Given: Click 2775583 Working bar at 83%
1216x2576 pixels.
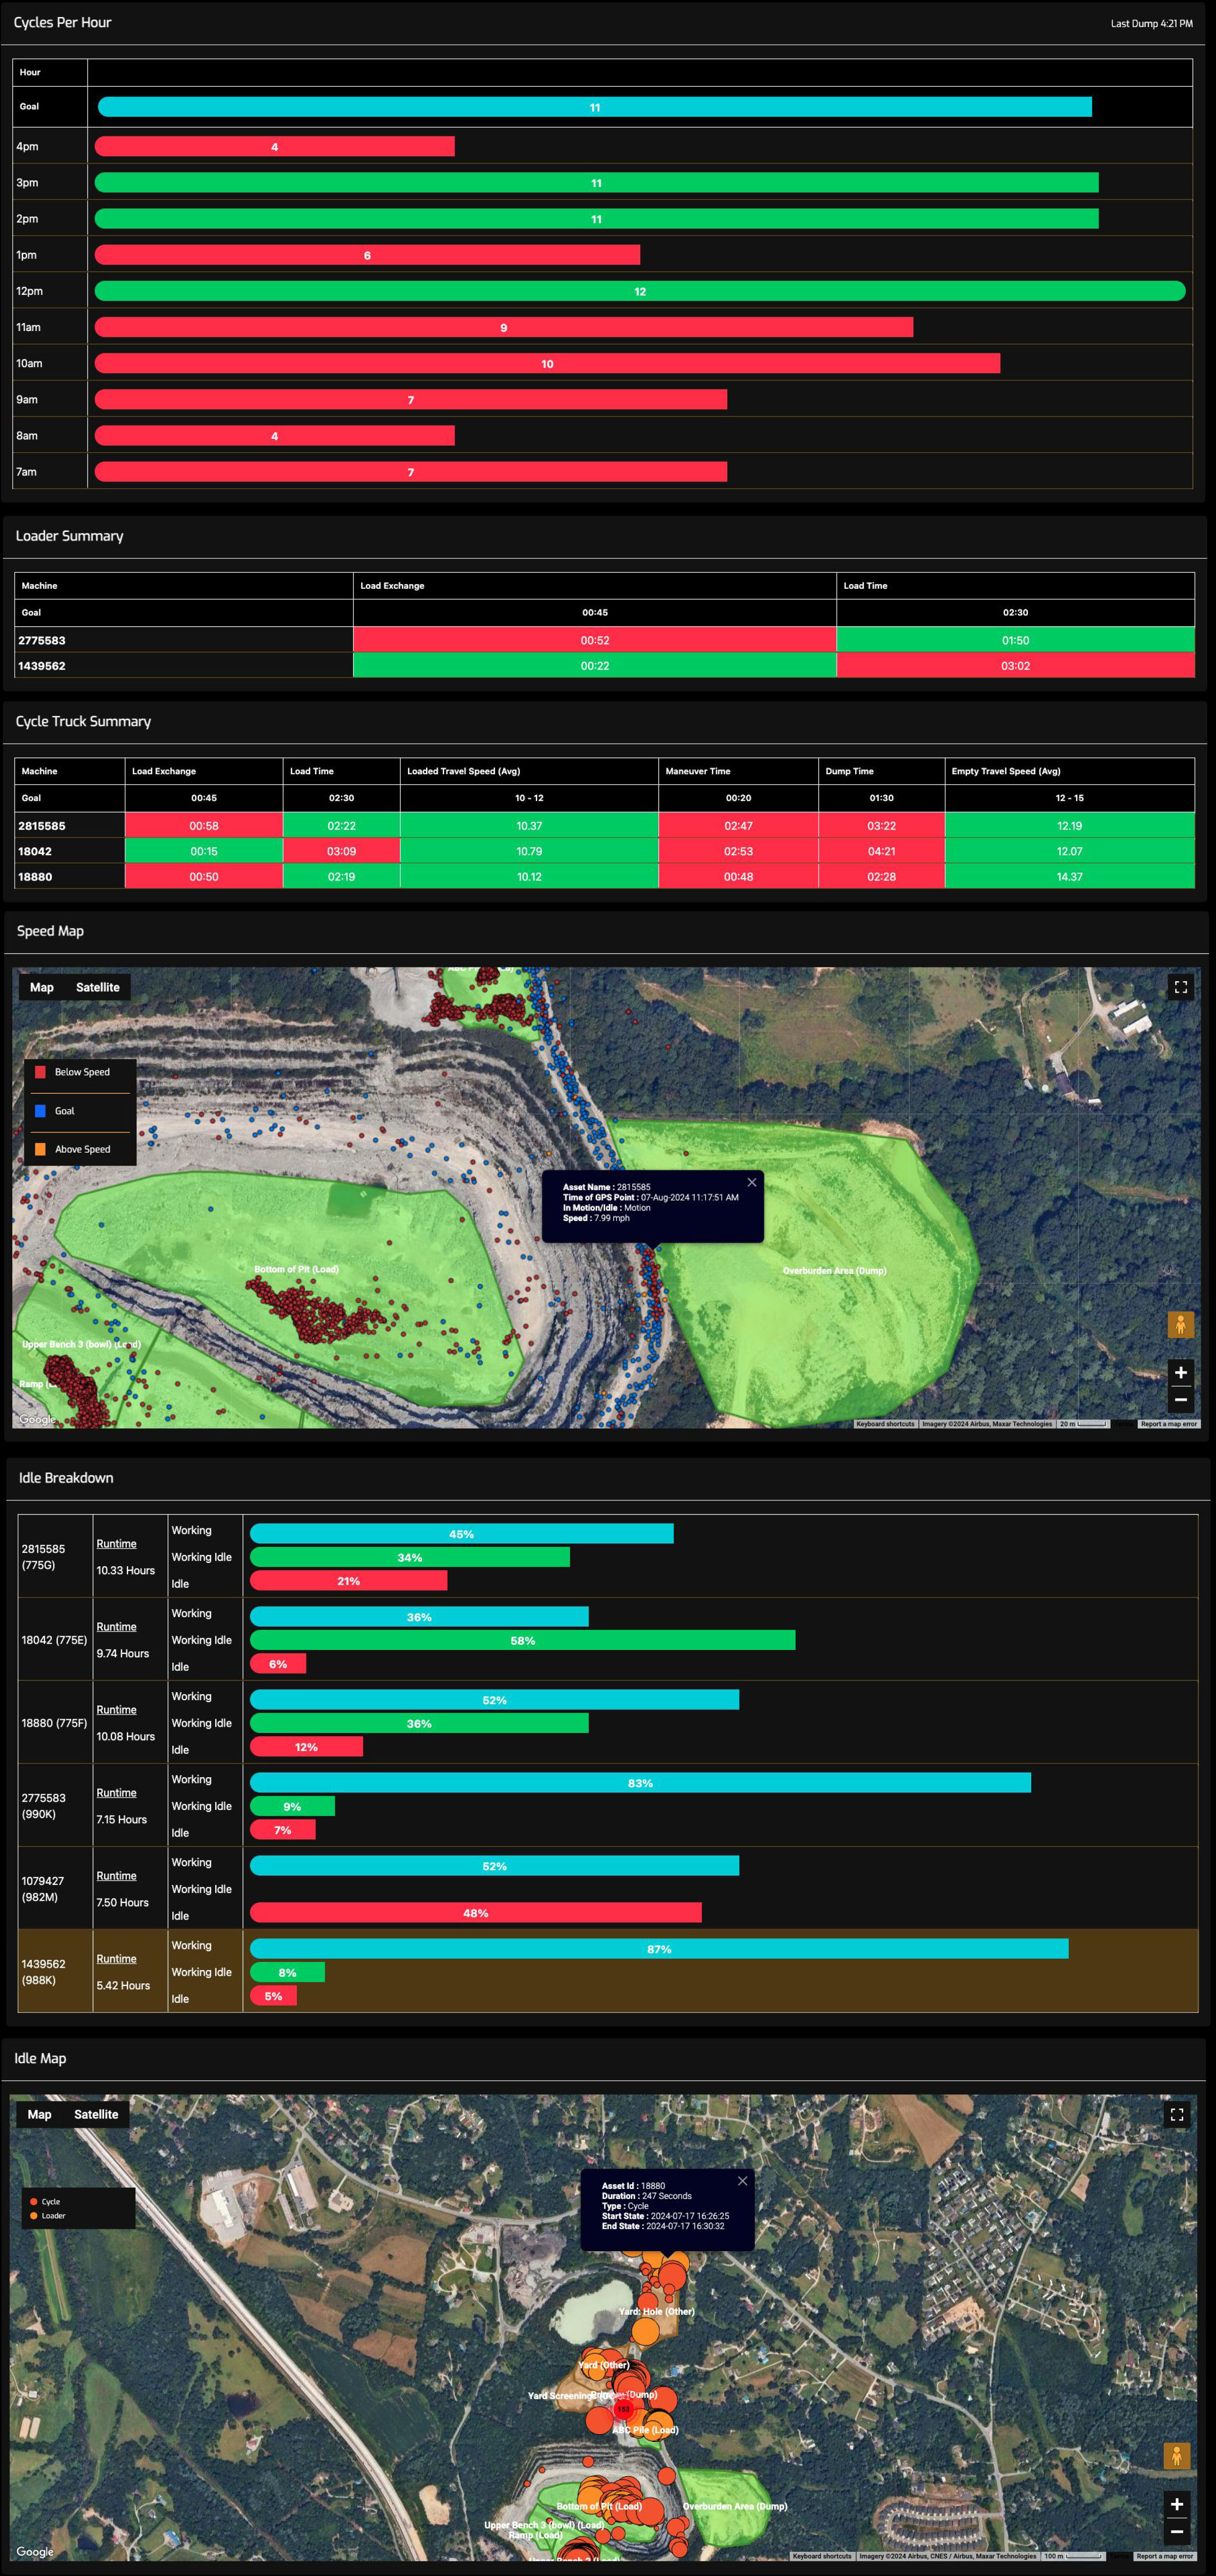Looking at the screenshot, I should (640, 1783).
